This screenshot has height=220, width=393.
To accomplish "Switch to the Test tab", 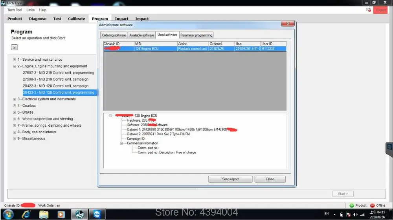I will [57, 19].
